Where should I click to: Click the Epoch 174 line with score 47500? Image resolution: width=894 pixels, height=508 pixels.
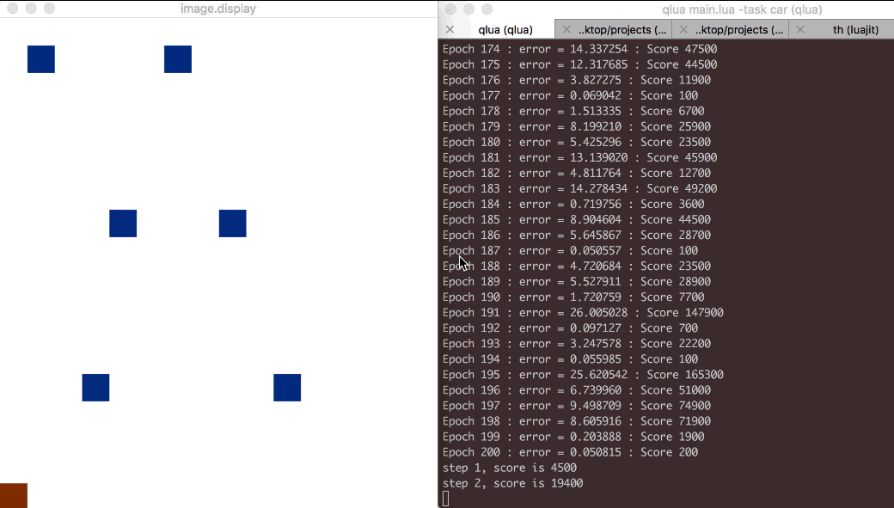click(x=580, y=49)
